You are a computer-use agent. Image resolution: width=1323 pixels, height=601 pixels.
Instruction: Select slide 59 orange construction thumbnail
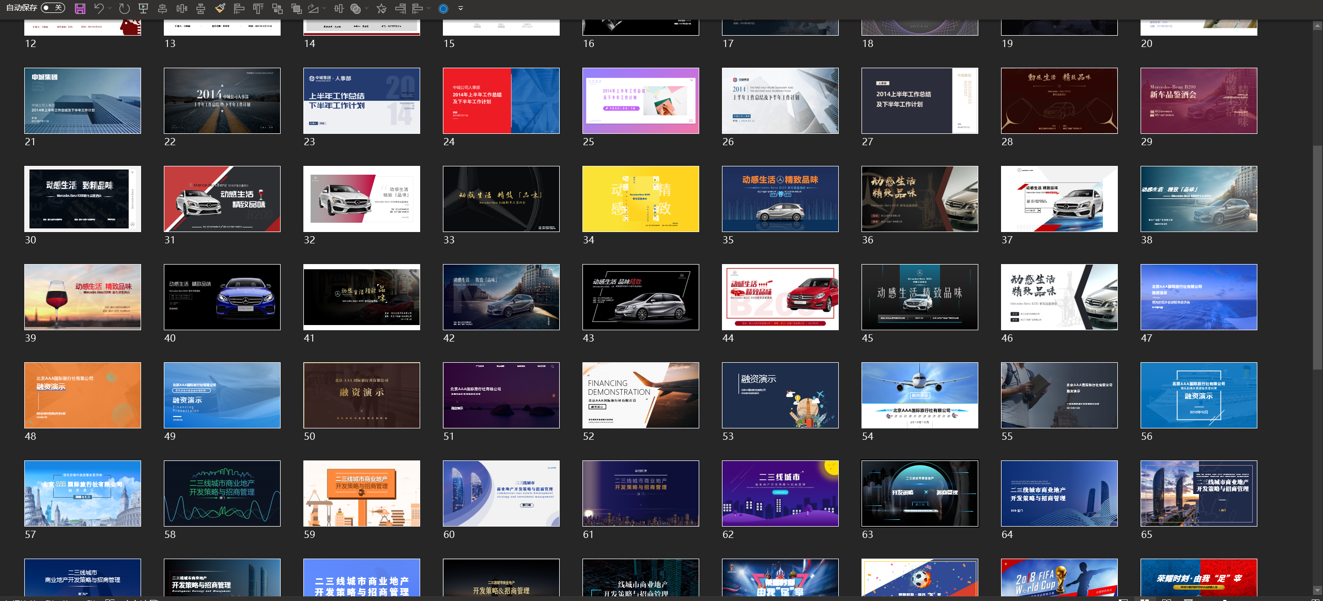(362, 494)
